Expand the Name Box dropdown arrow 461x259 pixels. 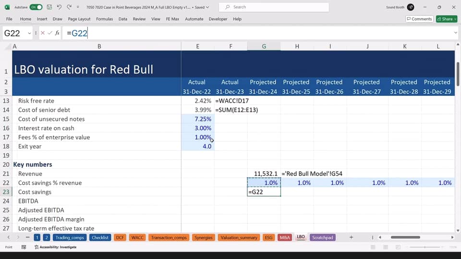point(29,33)
